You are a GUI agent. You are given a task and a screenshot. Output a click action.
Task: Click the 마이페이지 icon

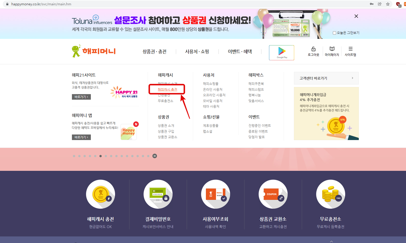pyautogui.click(x=332, y=49)
